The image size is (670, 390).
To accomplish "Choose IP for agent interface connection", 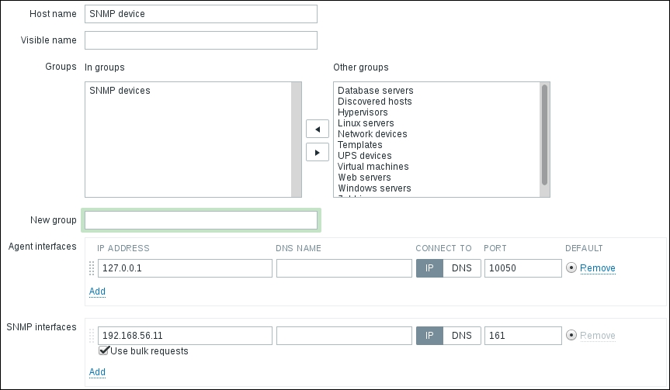I will pos(429,268).
